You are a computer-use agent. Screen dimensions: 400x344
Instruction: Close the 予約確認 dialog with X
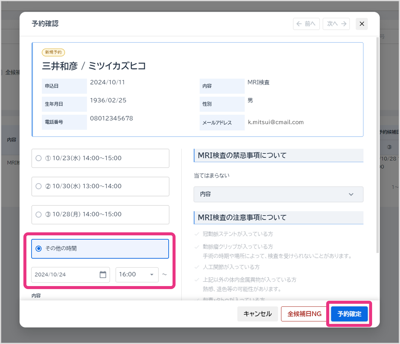pyautogui.click(x=362, y=24)
